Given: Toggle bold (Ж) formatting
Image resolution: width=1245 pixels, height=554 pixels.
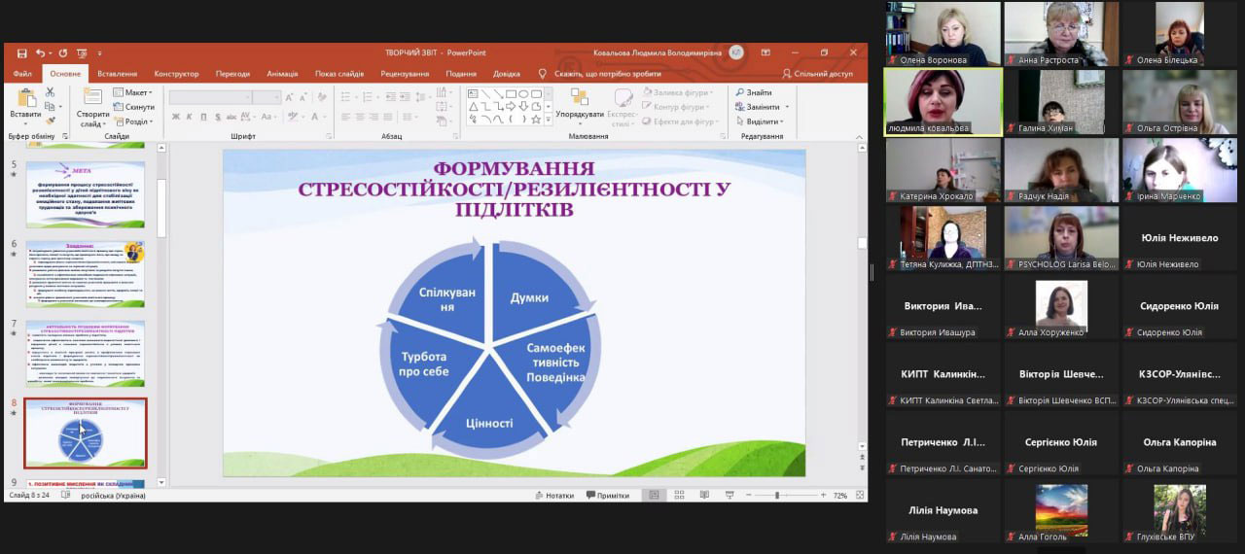Looking at the screenshot, I should [177, 117].
